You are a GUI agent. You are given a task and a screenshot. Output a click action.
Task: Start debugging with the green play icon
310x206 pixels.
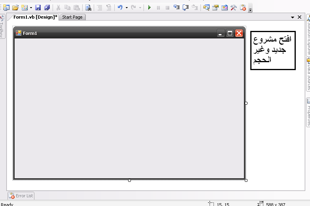tap(149, 7)
